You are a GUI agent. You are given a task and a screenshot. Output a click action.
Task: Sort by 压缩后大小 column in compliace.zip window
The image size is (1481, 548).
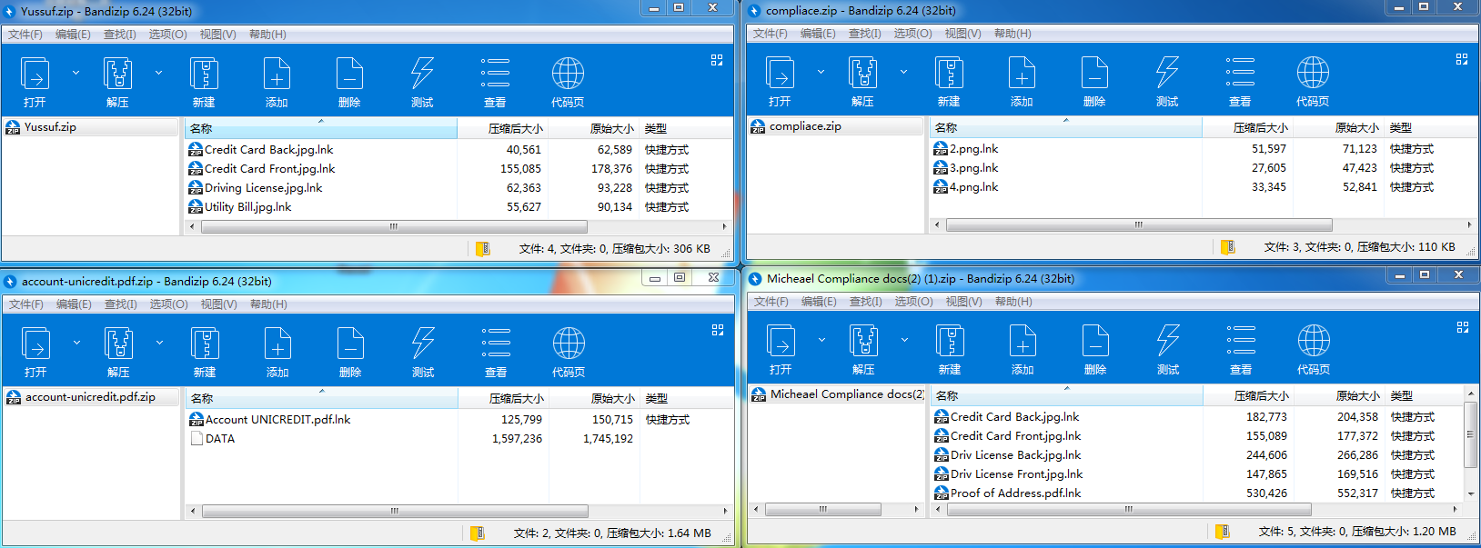1247,127
